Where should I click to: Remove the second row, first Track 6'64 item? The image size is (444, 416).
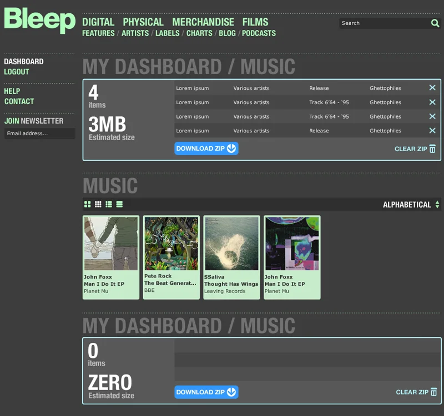(x=432, y=102)
